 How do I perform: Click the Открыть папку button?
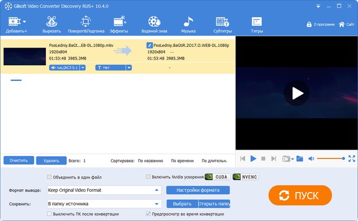[x=214, y=204]
